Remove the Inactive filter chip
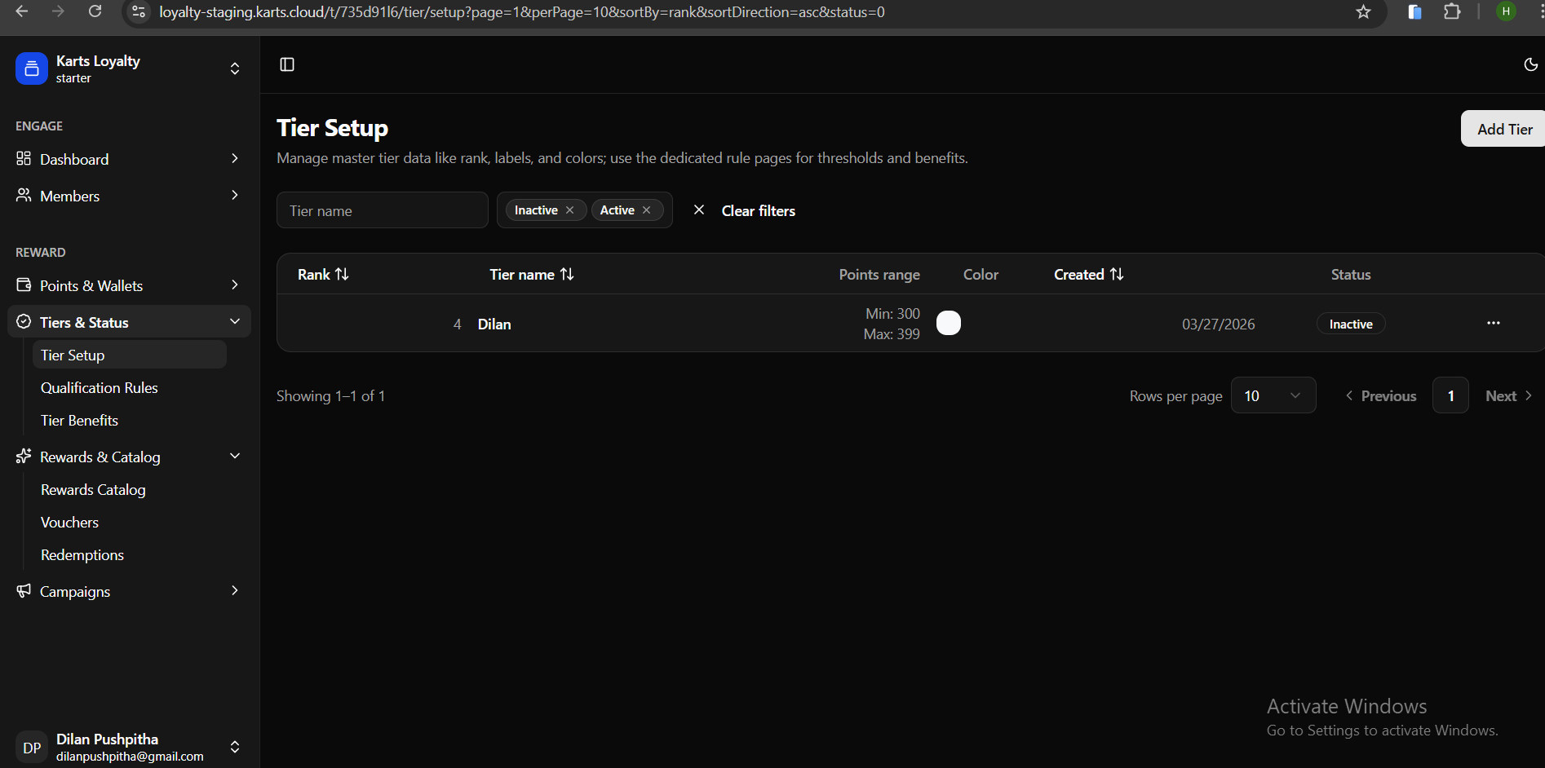The image size is (1545, 768). click(x=570, y=210)
